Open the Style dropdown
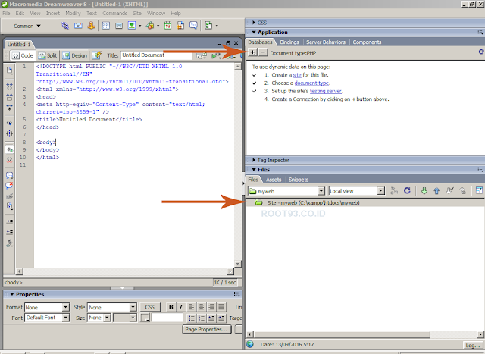 (133, 307)
